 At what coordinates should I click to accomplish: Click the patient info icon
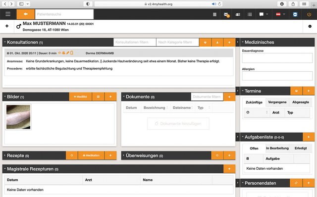(310, 26)
